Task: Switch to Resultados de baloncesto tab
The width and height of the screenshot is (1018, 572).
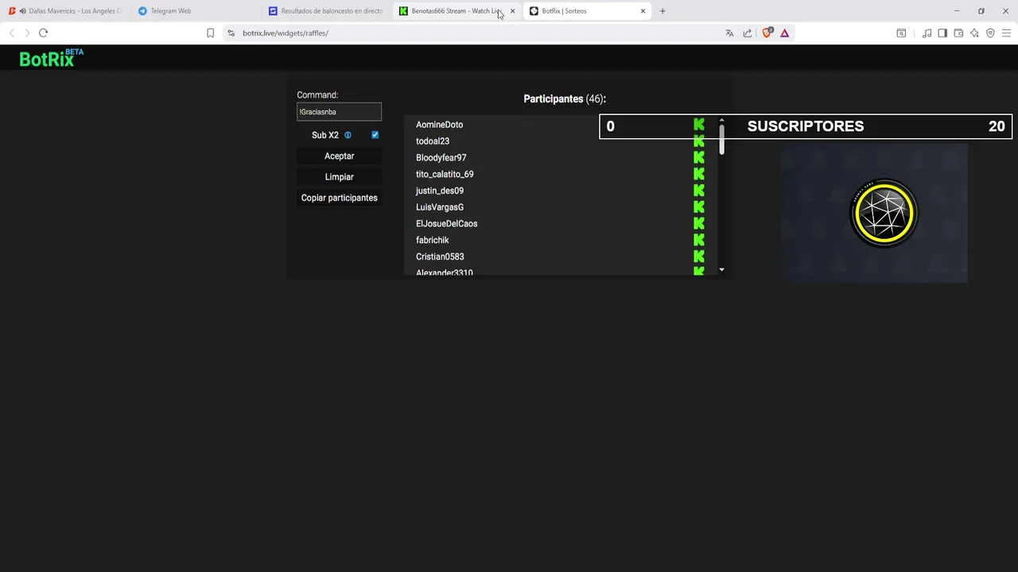Action: pos(326,11)
